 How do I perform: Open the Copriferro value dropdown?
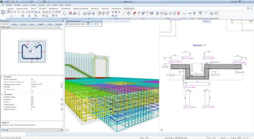click(x=62, y=99)
